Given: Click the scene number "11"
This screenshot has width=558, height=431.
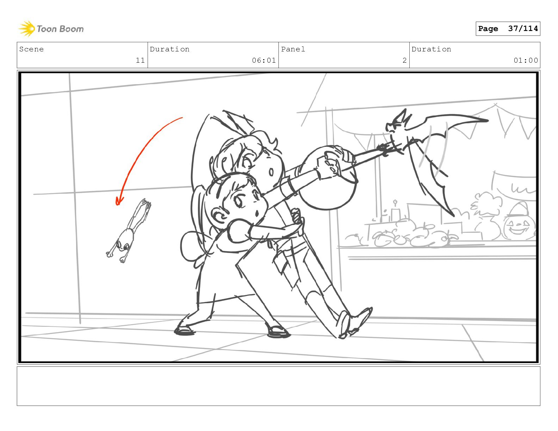Looking at the screenshot, I should (x=140, y=61).
